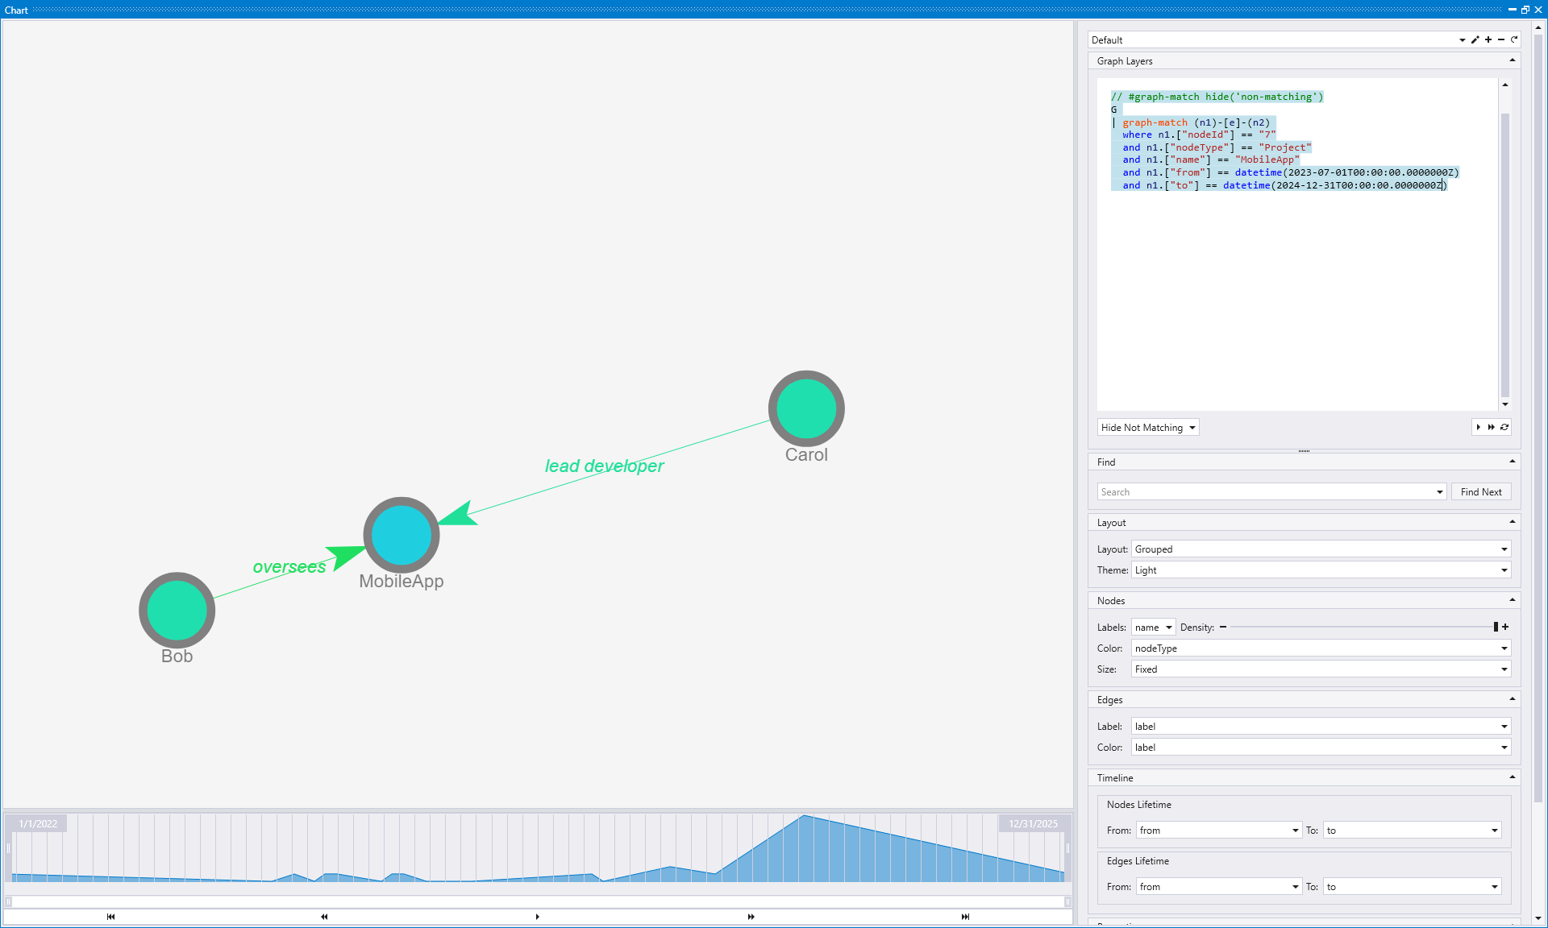This screenshot has height=928, width=1548.
Task: Click into the Find Search field
Action: (x=1266, y=492)
